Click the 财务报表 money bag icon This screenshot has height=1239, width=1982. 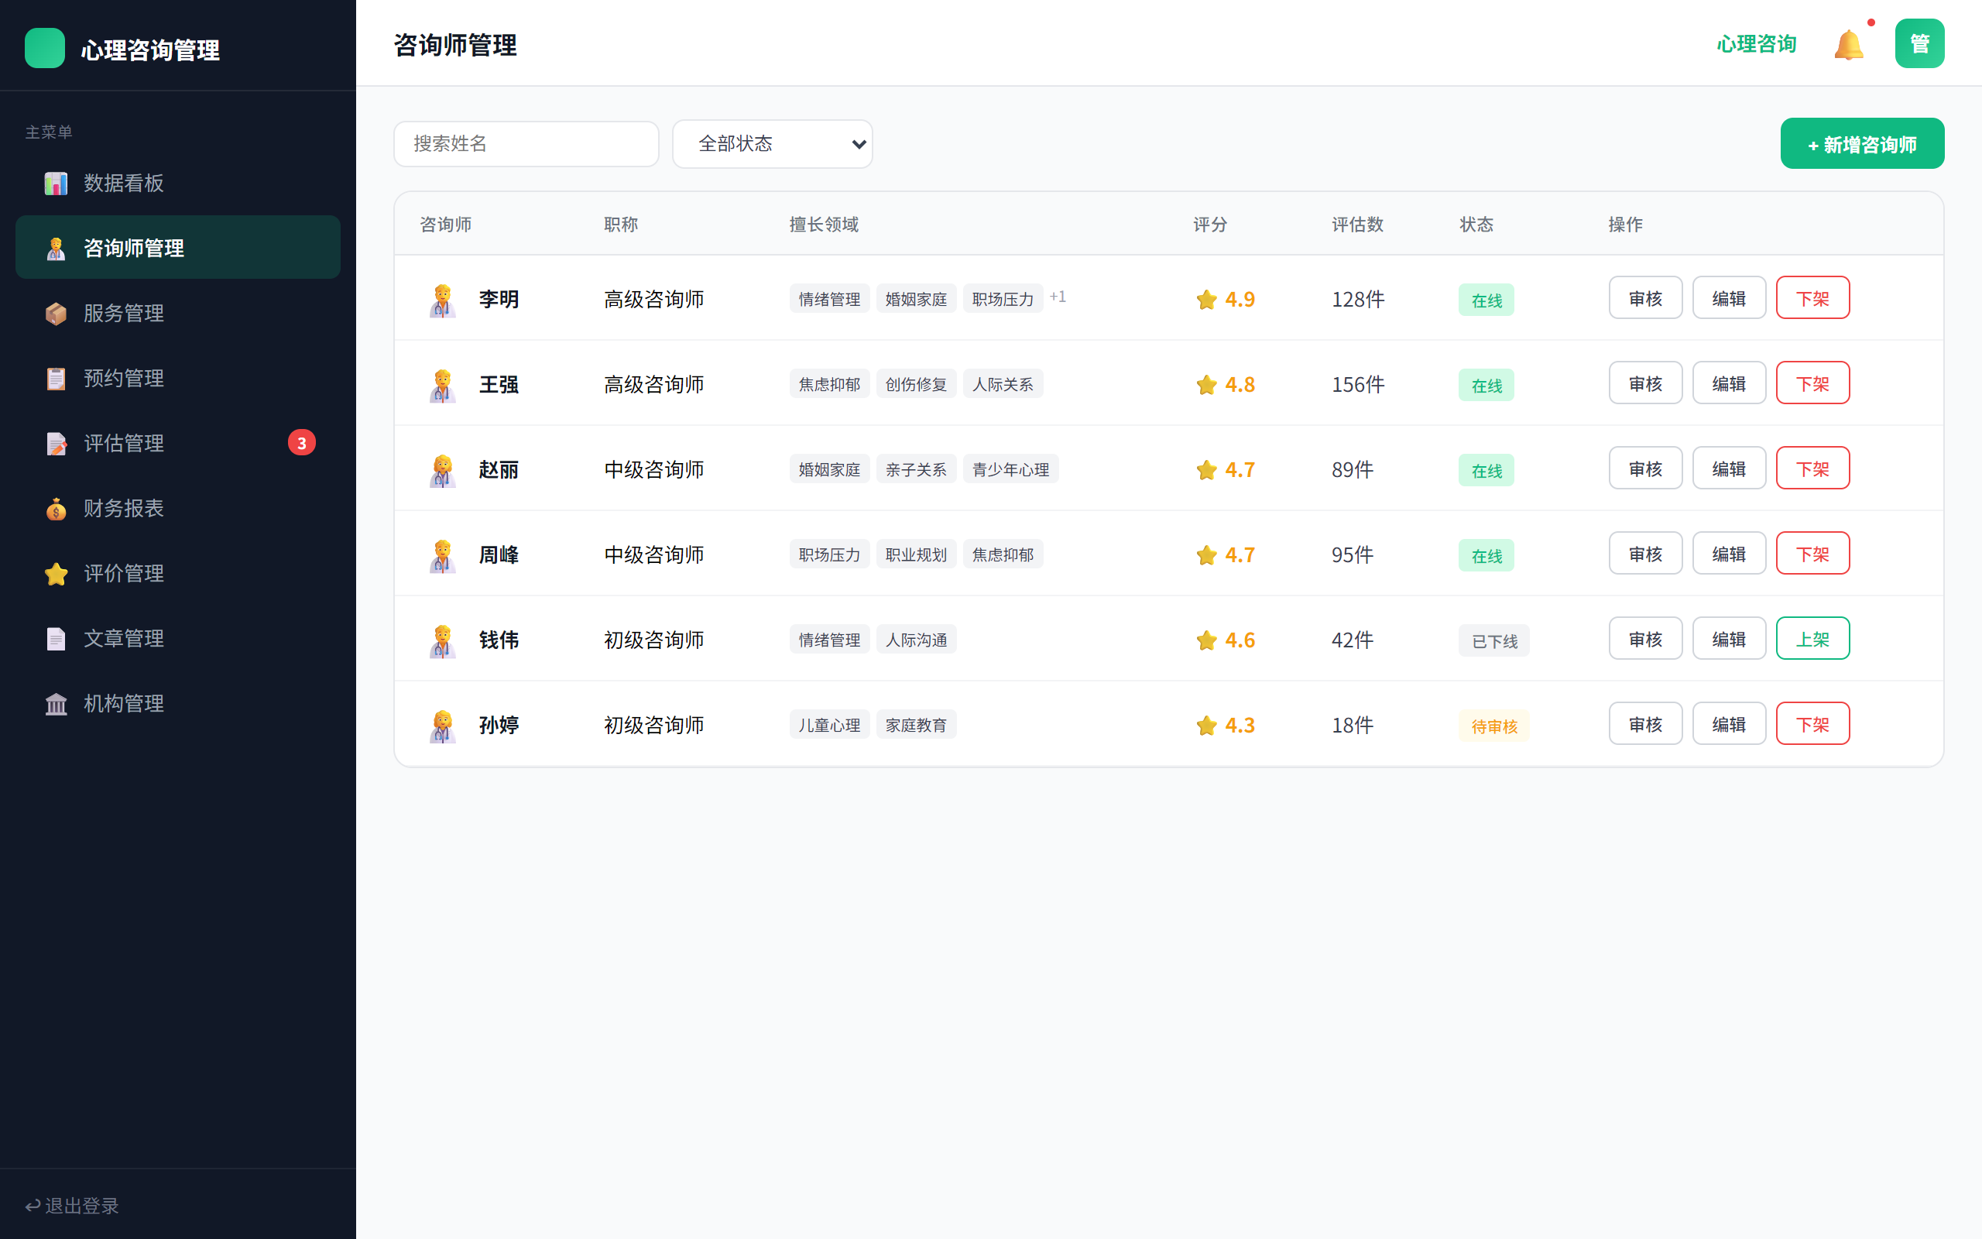pyautogui.click(x=56, y=508)
